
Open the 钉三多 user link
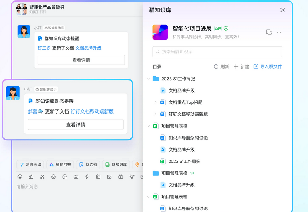tap(44, 48)
